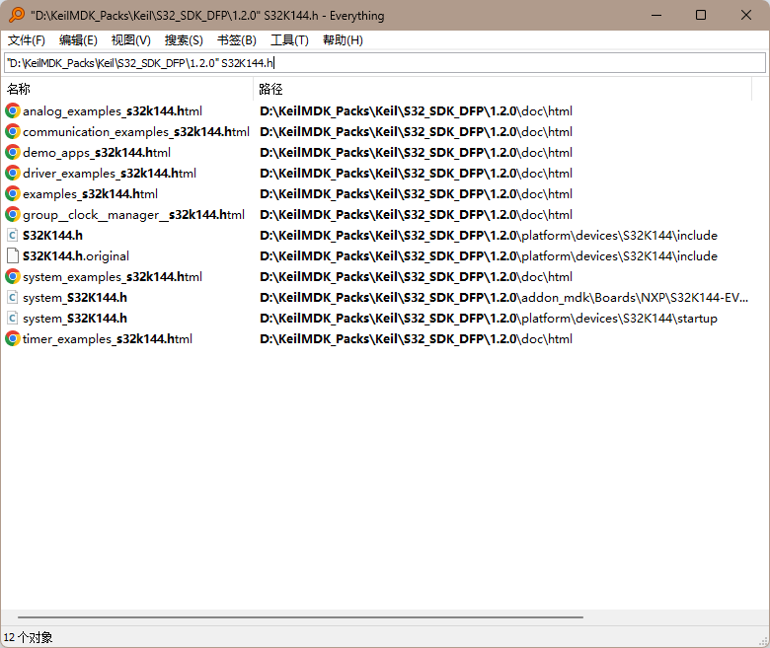The height and width of the screenshot is (648, 770).
Task: Close the Everything window
Action: pos(746,15)
